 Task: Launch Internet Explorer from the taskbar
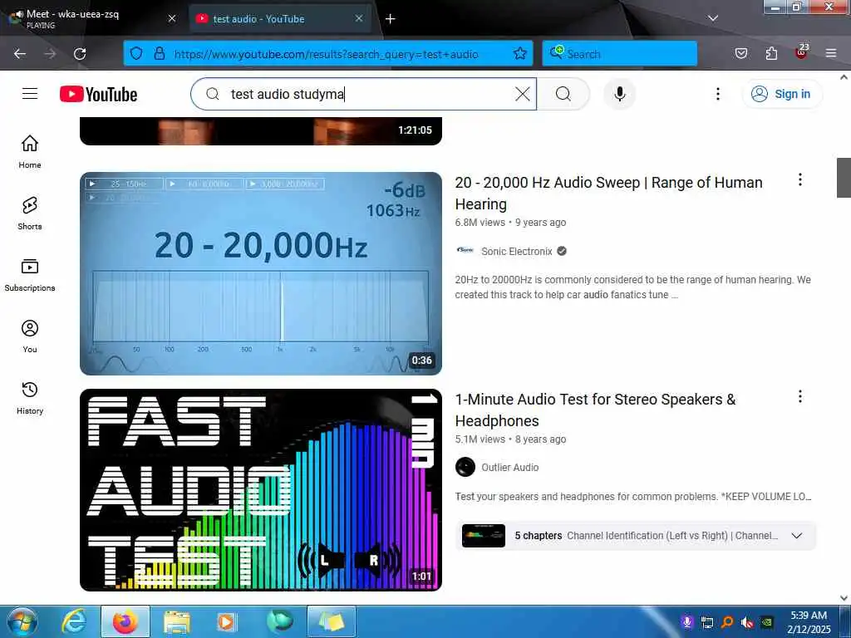click(74, 621)
